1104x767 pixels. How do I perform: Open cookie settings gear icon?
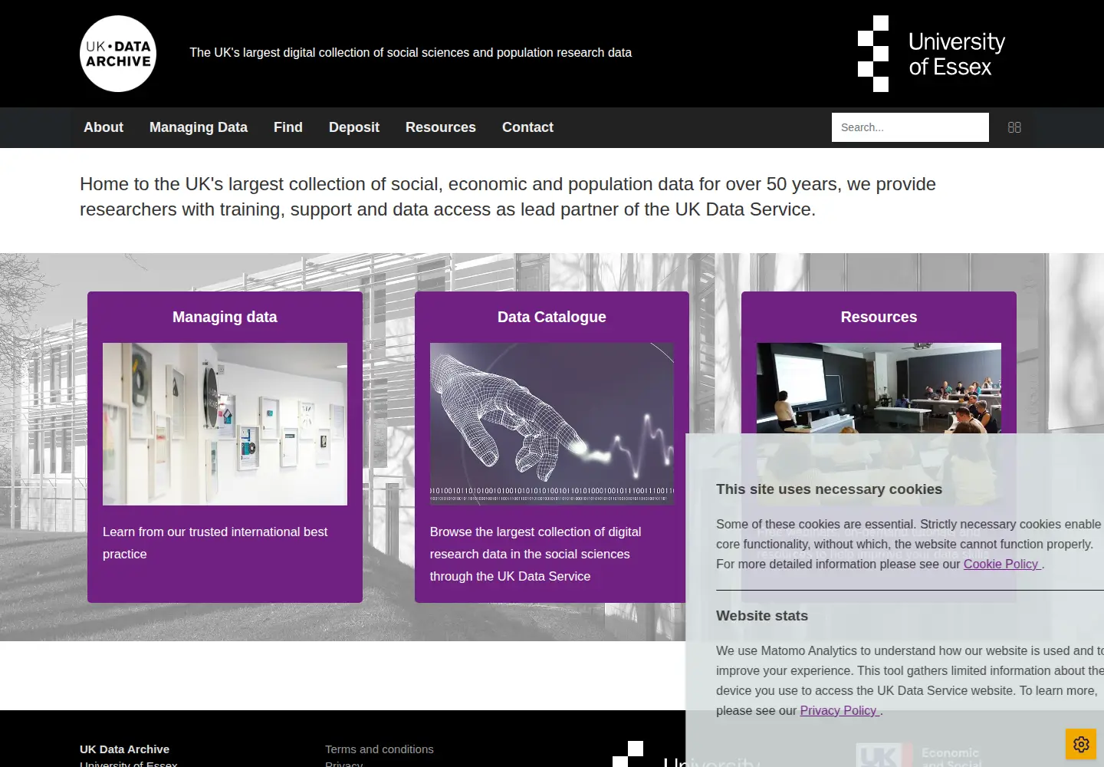(x=1081, y=744)
